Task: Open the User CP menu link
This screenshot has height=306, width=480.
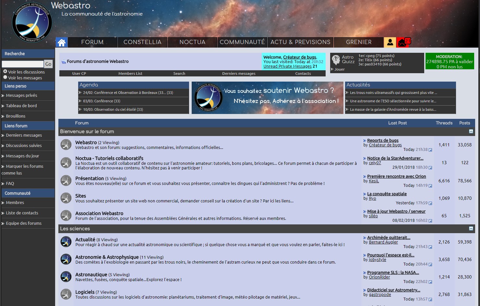Action: point(79,74)
